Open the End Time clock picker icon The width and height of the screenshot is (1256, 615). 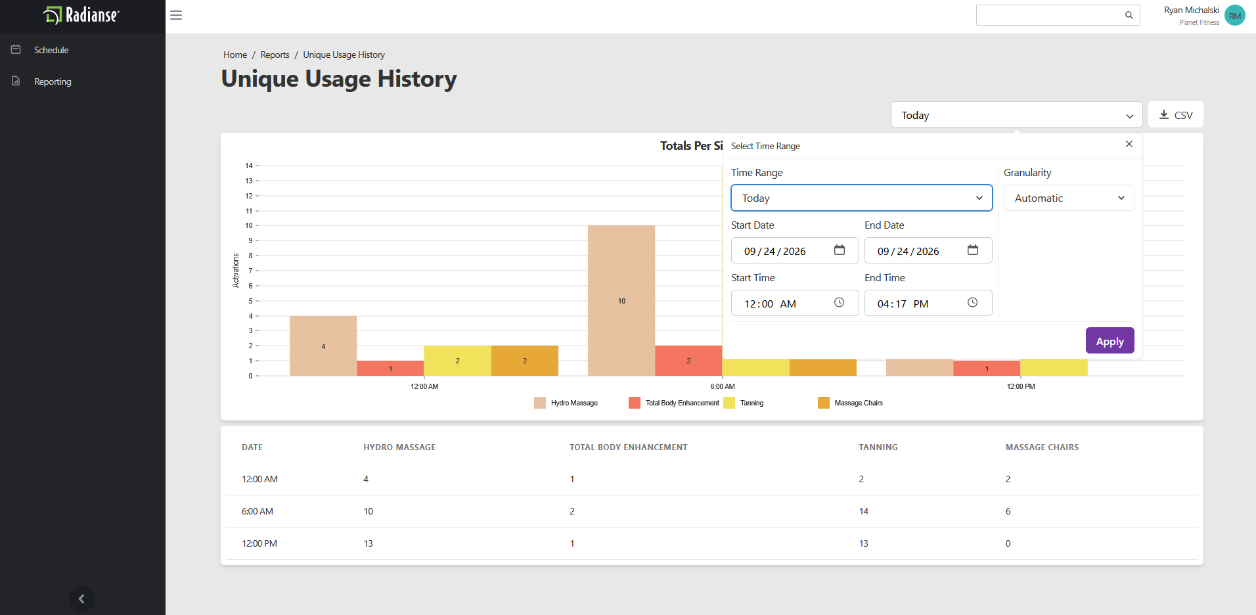pos(973,302)
